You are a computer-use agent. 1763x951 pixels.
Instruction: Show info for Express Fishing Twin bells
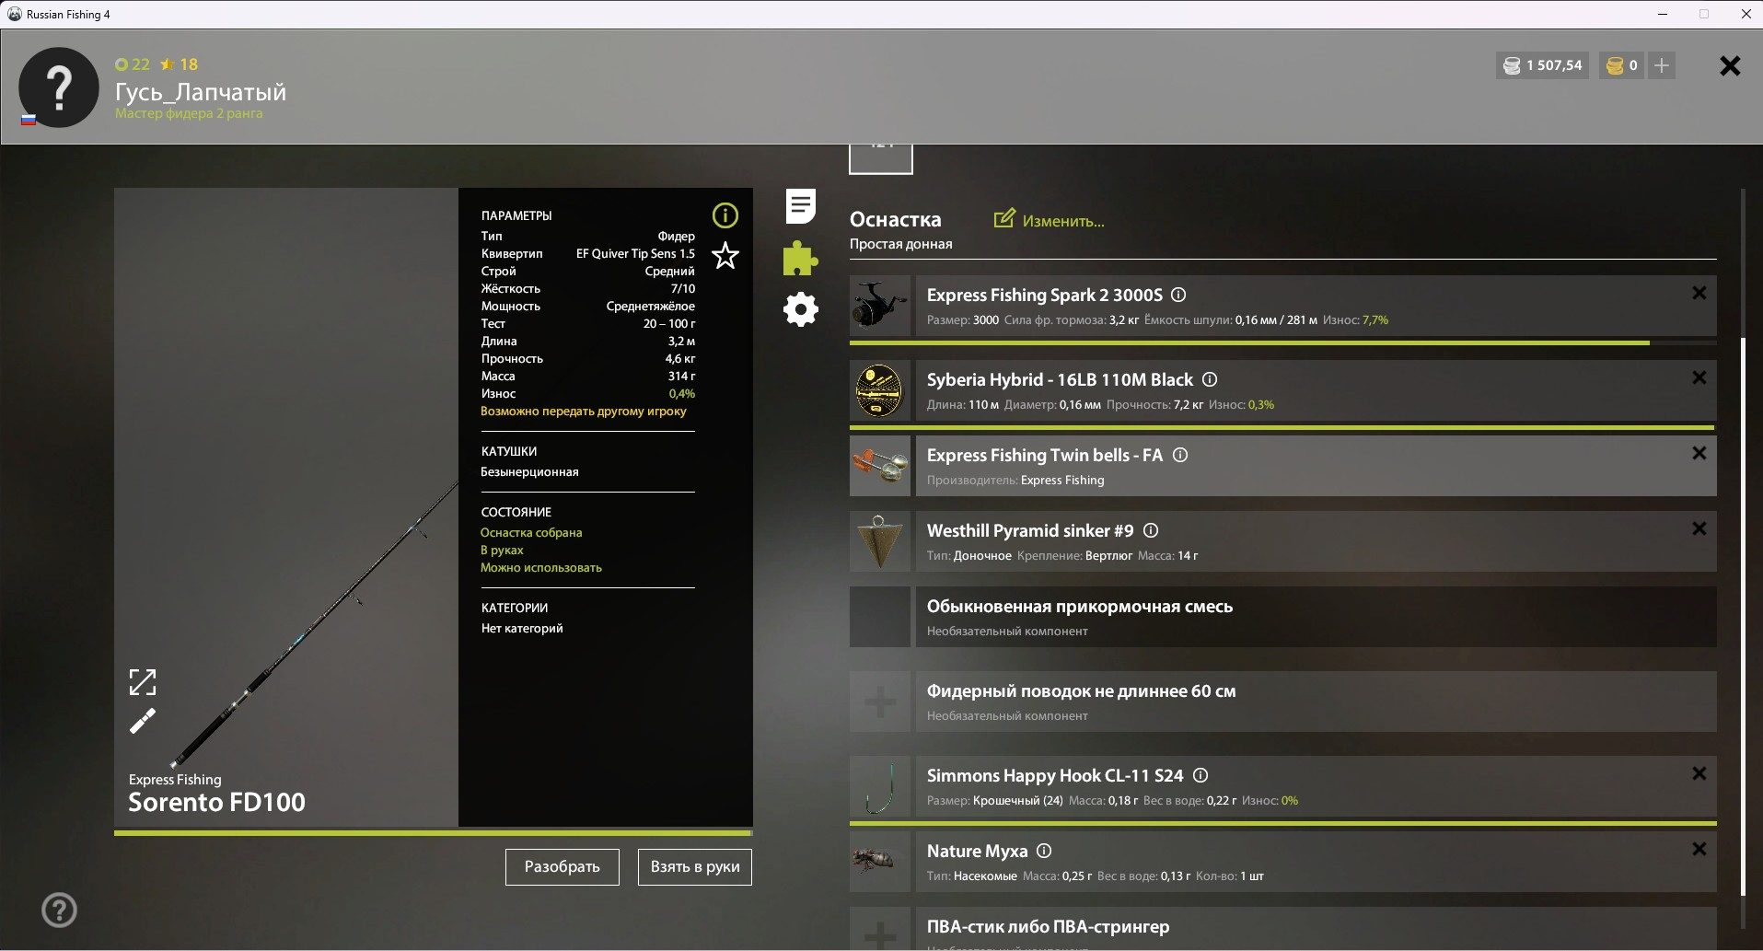pyautogui.click(x=1180, y=455)
